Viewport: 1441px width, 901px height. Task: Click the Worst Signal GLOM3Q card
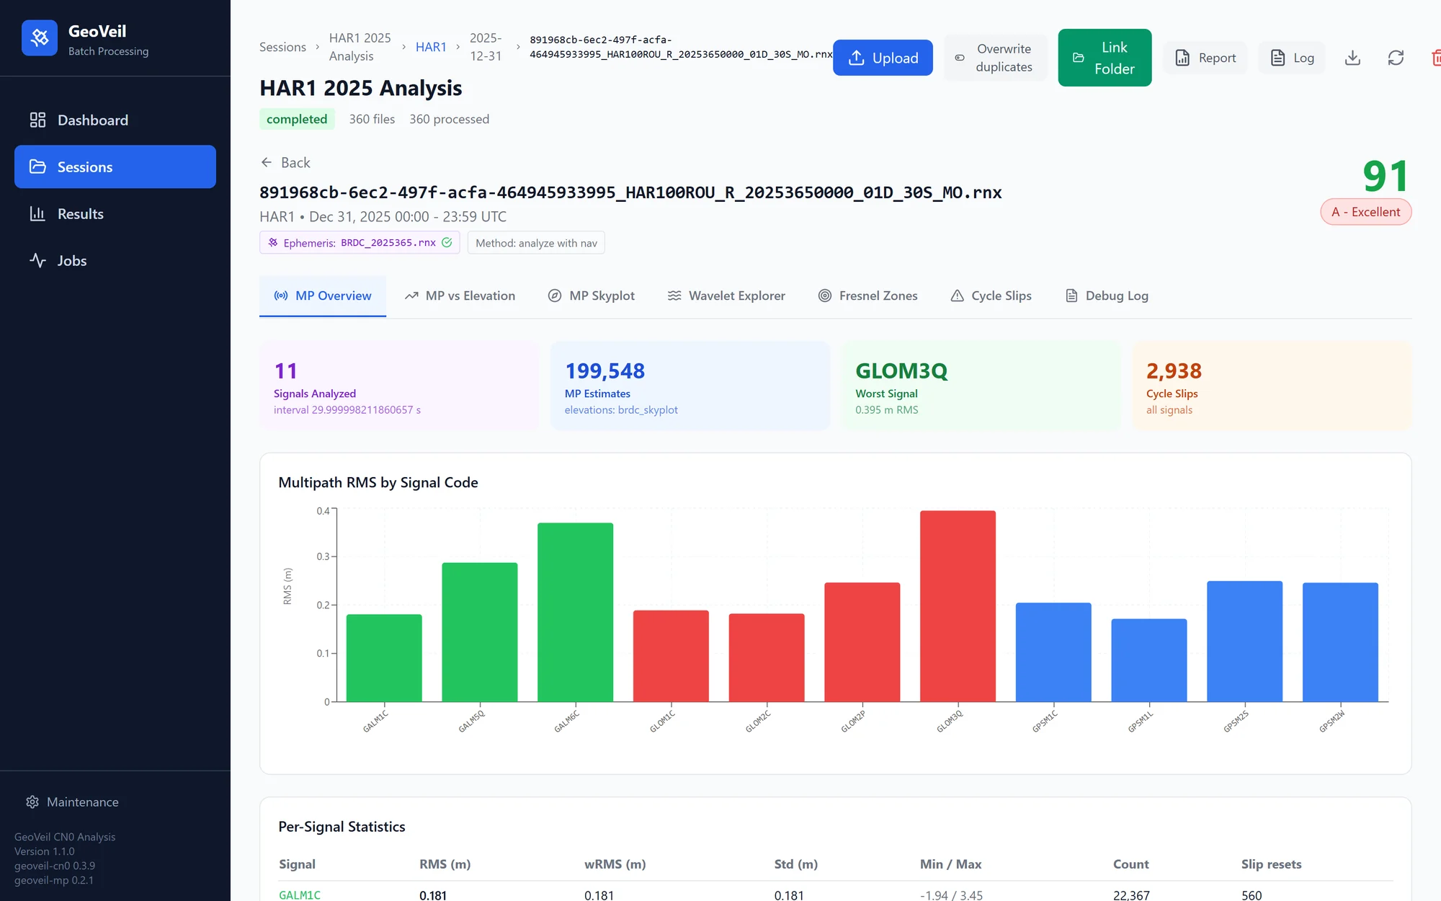point(981,386)
